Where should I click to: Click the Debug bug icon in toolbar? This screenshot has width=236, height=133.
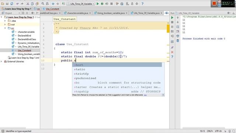102,4
